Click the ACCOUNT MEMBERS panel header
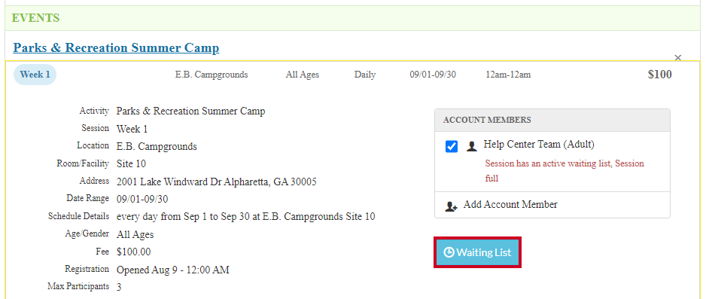 552,121
